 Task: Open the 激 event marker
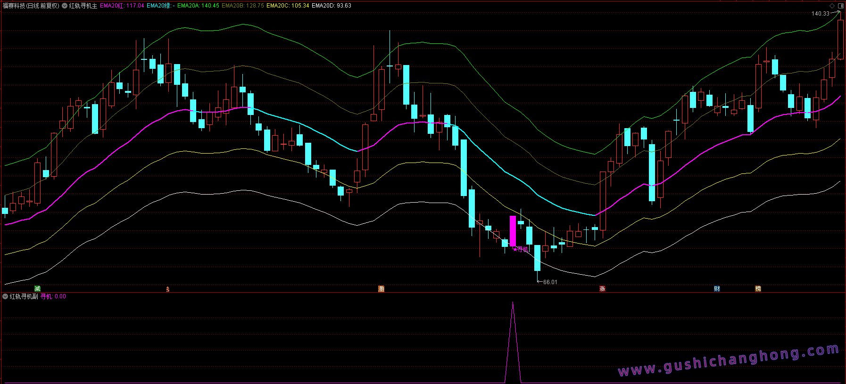[382, 289]
